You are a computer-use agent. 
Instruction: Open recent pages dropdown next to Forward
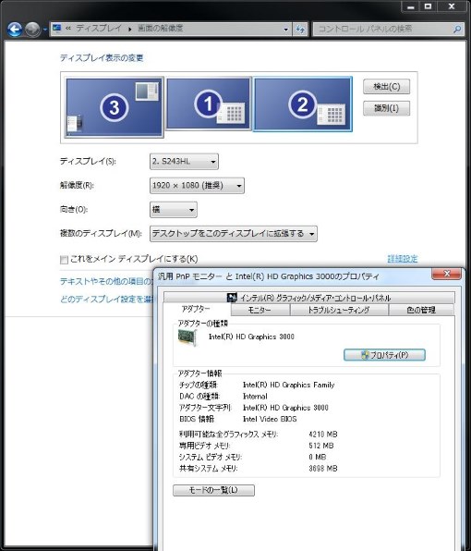[x=45, y=30]
